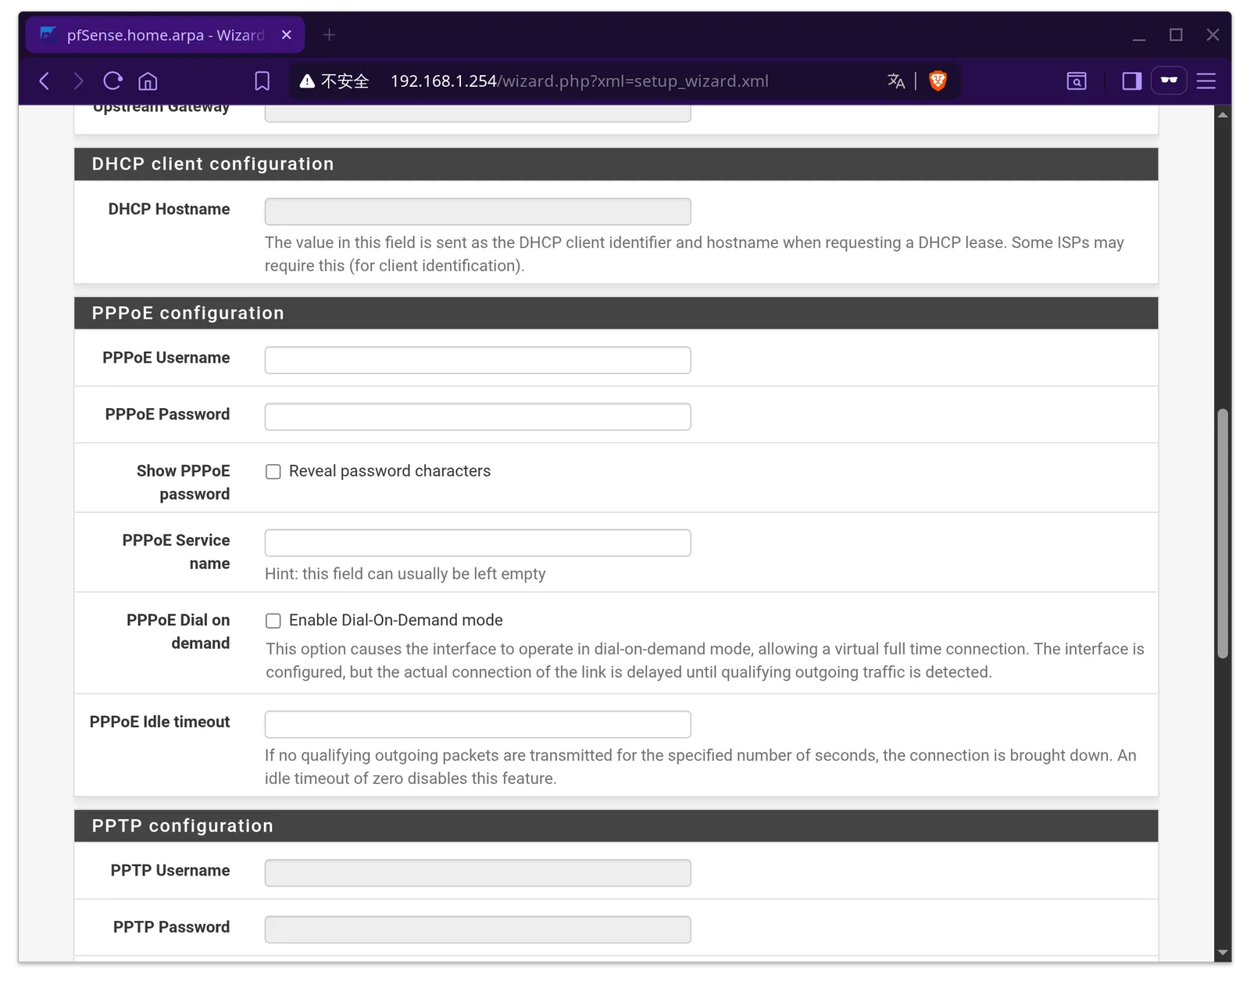Click the scrollbar up arrow
1250x999 pixels.
[1223, 114]
